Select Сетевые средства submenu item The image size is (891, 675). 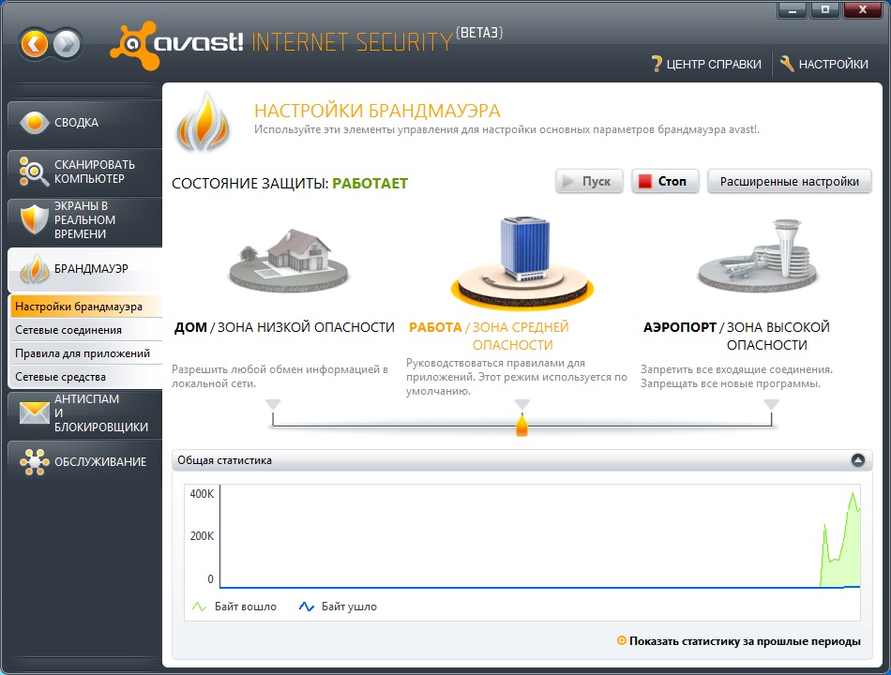click(x=86, y=377)
